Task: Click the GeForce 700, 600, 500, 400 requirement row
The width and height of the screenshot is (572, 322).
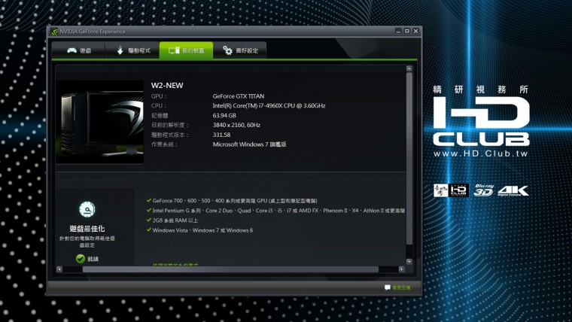Action: pyautogui.click(x=232, y=201)
